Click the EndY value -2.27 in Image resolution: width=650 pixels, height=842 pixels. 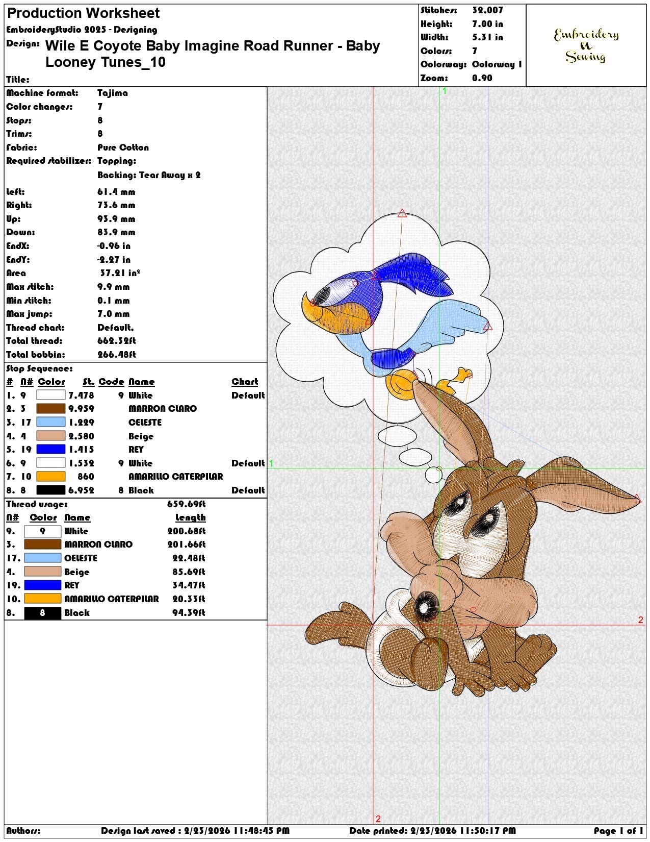[x=114, y=260]
